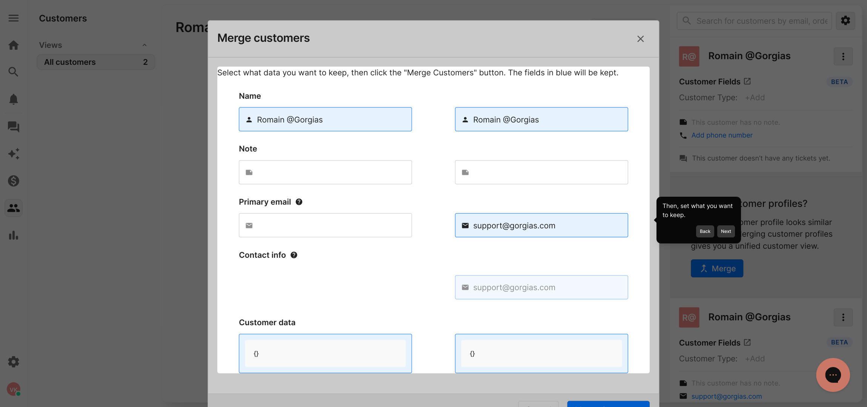Select the left empty Note field
This screenshot has height=407, width=867.
tap(325, 172)
